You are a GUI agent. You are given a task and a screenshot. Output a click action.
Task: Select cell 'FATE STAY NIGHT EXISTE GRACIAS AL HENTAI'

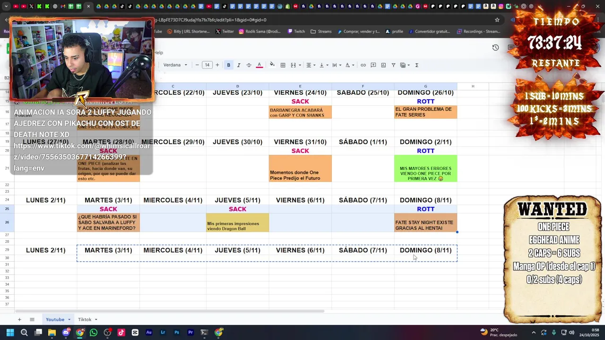click(x=425, y=223)
